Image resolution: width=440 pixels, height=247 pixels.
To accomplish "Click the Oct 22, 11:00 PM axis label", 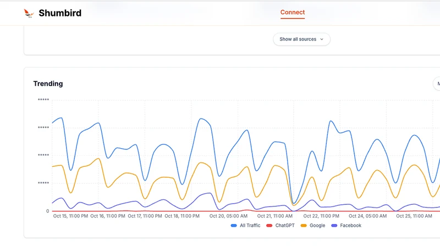I will pyautogui.click(x=321, y=216).
